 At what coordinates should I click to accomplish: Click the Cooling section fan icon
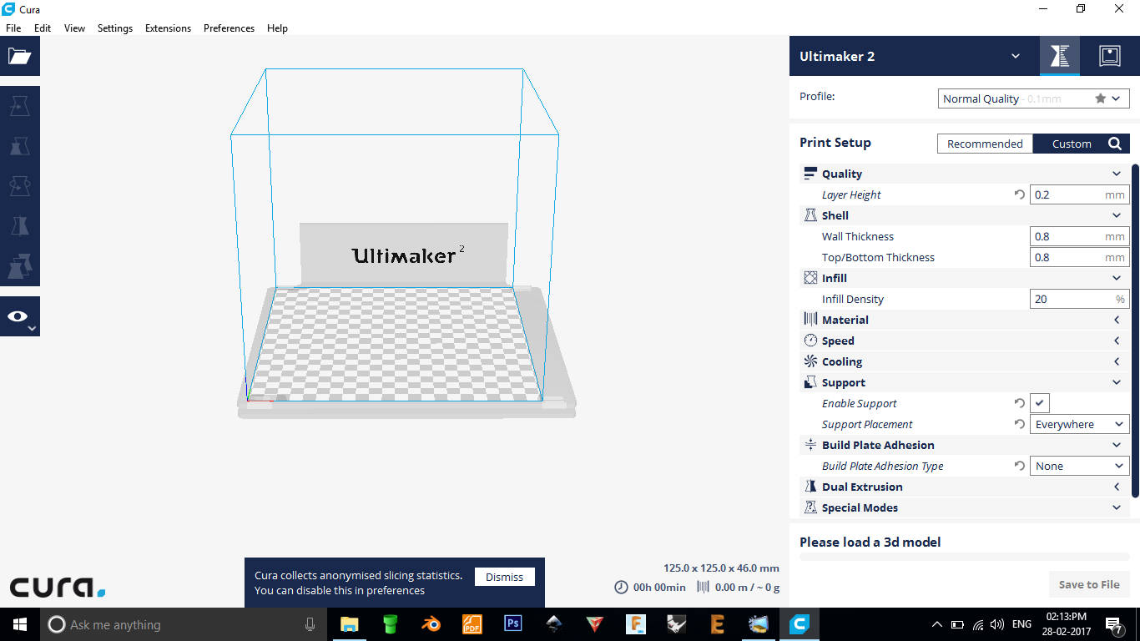[x=810, y=361]
